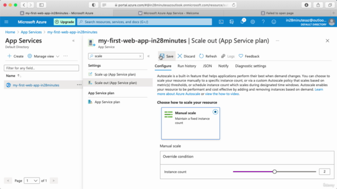337x189 pixels.
Task: Open the Directories and subscriptions filter icon
Action: pyautogui.click(x=232, y=22)
